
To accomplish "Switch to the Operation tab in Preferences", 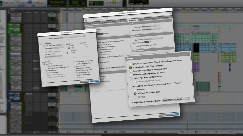I will point(97,23).
